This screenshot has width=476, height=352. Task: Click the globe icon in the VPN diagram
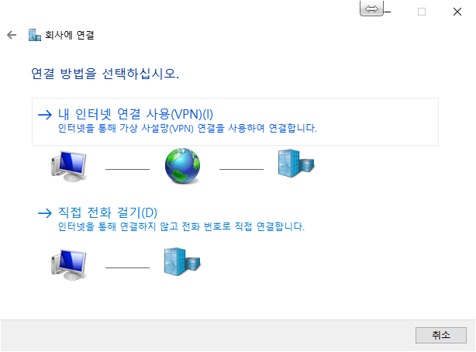(x=182, y=166)
